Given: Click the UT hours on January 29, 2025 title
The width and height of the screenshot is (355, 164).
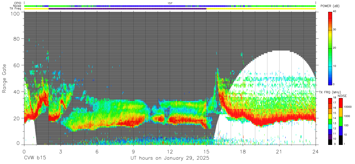Looking at the screenshot, I should [x=170, y=158].
